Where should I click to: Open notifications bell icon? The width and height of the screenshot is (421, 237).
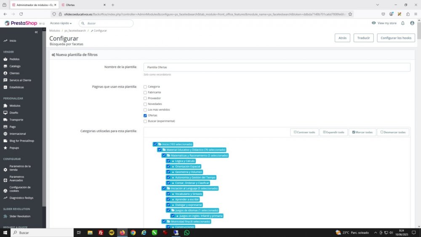403,23
